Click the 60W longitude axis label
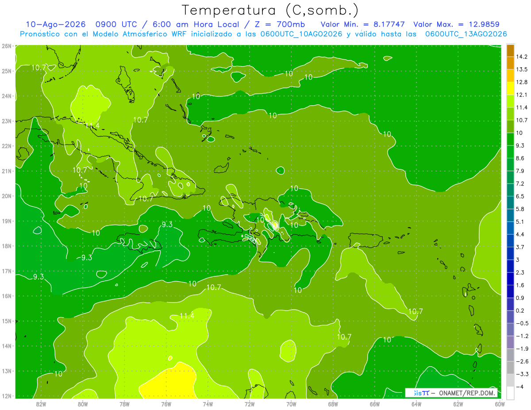This screenshot has height=410, width=531. [x=500, y=403]
